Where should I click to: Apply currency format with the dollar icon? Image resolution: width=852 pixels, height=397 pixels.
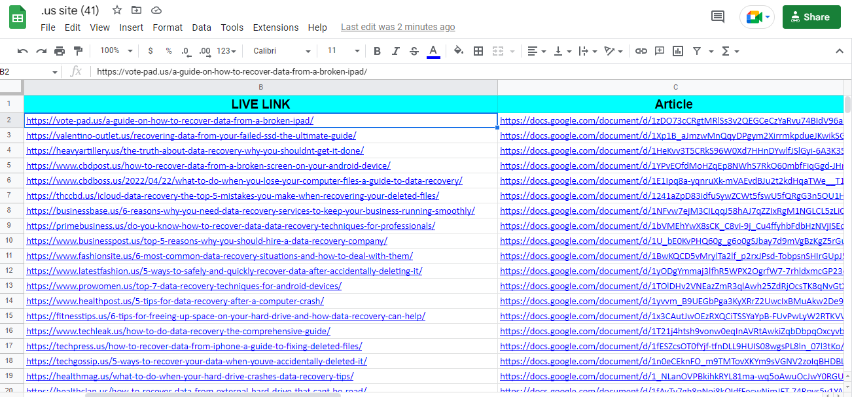pyautogui.click(x=150, y=50)
